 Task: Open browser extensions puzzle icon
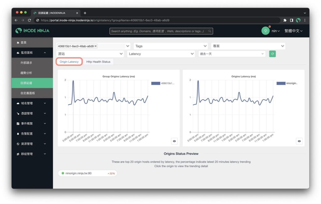[285, 20]
